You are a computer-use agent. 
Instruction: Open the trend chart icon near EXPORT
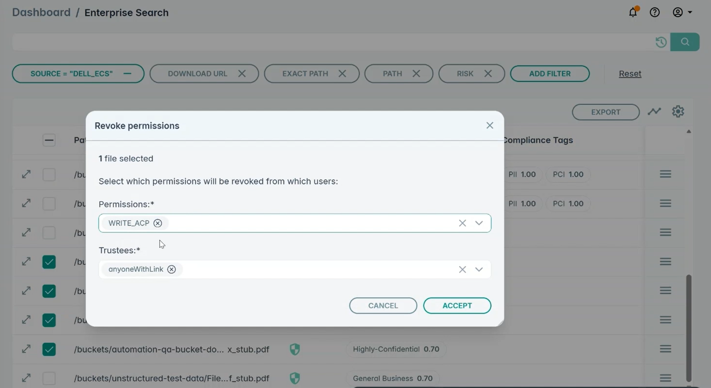(x=654, y=111)
